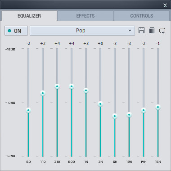This screenshot has width=171, height=171.
Task: Click the 170 frequency label
Action: pos(43,162)
